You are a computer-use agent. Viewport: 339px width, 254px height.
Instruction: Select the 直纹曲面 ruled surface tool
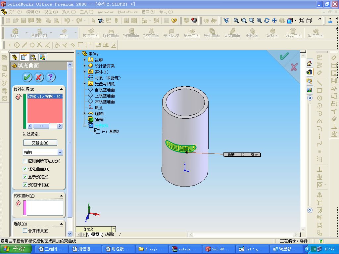click(x=232, y=33)
